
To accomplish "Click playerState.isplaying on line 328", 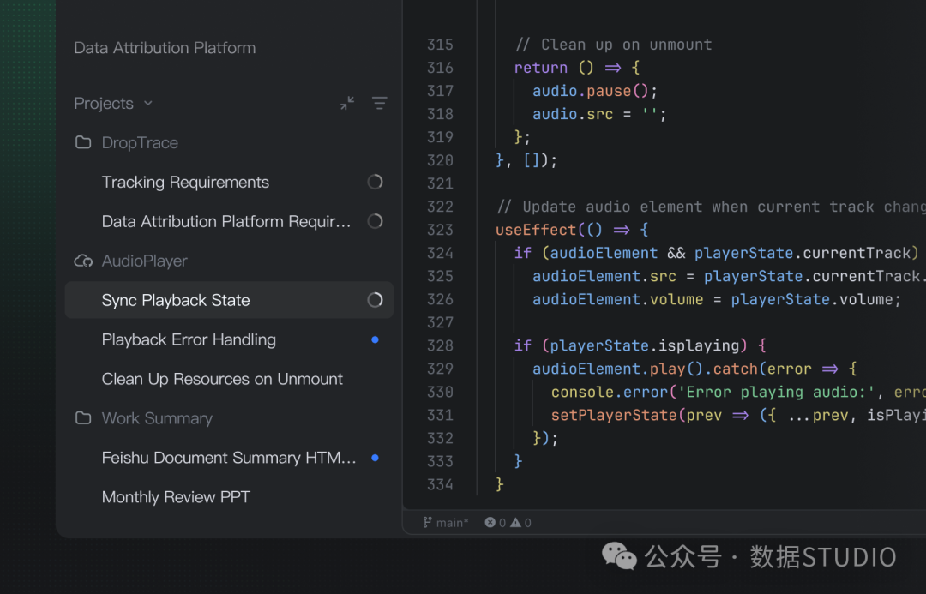I will tap(644, 345).
